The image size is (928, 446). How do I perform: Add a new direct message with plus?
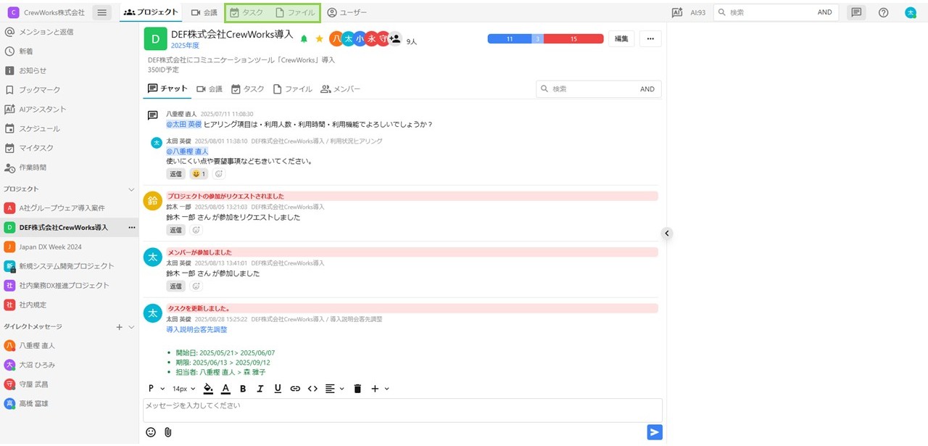pyautogui.click(x=120, y=327)
